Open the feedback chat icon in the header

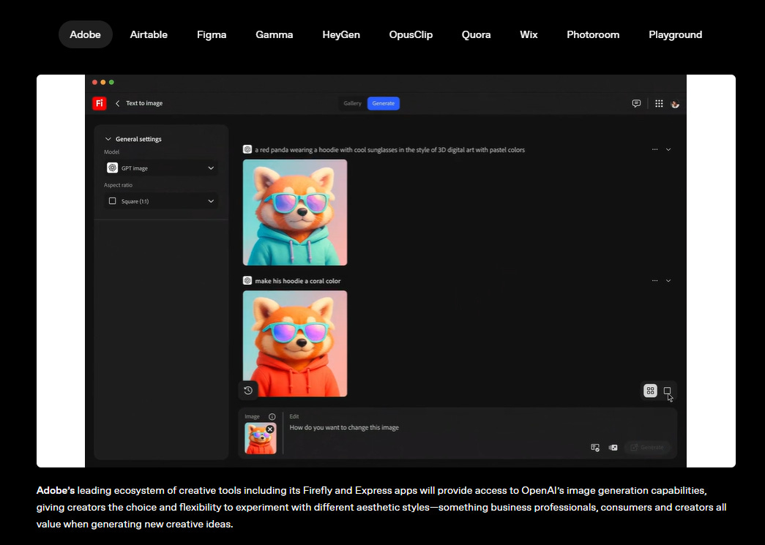pos(636,103)
